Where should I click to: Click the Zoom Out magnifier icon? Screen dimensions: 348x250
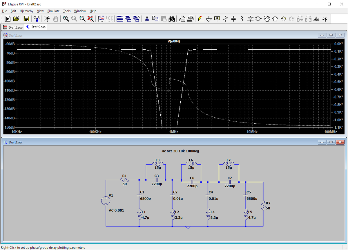coord(82,19)
